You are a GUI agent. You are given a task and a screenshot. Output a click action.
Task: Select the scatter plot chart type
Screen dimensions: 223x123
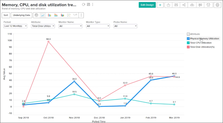[69, 15]
